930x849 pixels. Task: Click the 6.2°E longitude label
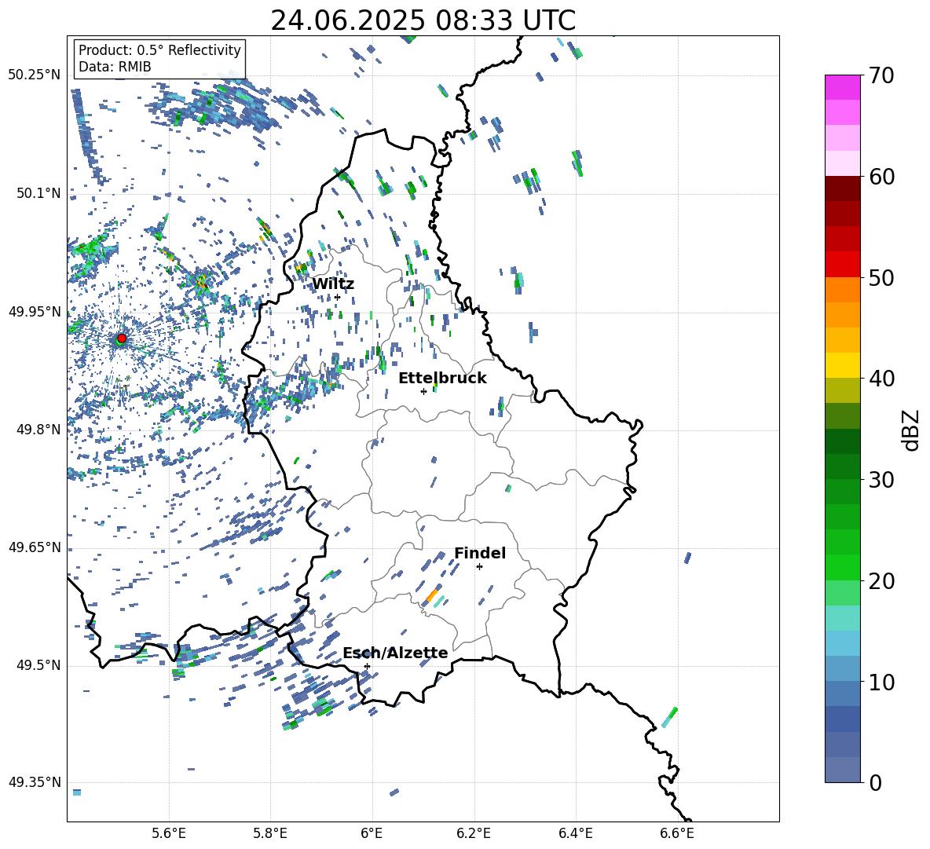click(474, 833)
